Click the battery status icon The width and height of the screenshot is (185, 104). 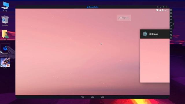coord(163,10)
